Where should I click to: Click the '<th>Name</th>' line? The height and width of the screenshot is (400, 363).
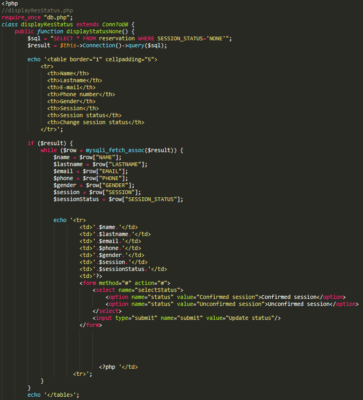pyautogui.click(x=68, y=74)
